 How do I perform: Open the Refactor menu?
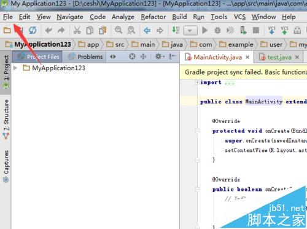153,17
